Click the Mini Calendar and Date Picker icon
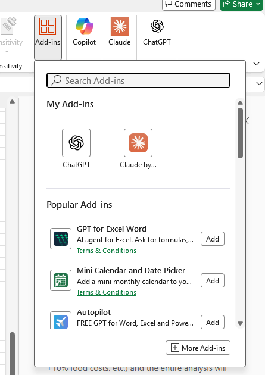The image size is (265, 375). point(61,280)
